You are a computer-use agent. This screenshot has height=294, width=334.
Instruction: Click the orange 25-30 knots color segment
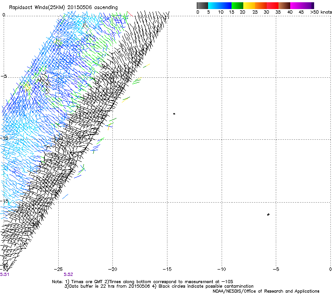click(x=261, y=5)
